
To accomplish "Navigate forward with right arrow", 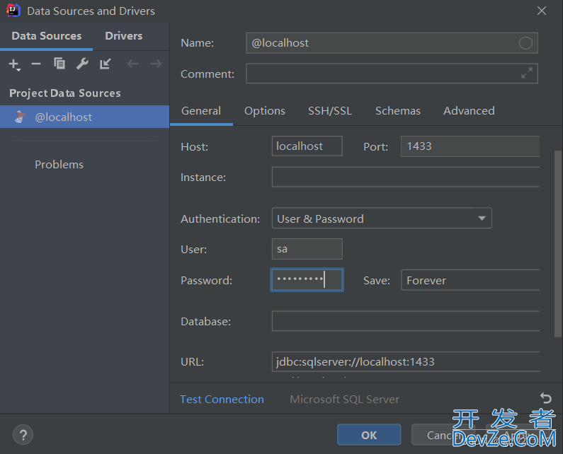I will (156, 64).
